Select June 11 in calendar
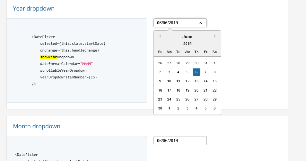 tap(178, 81)
